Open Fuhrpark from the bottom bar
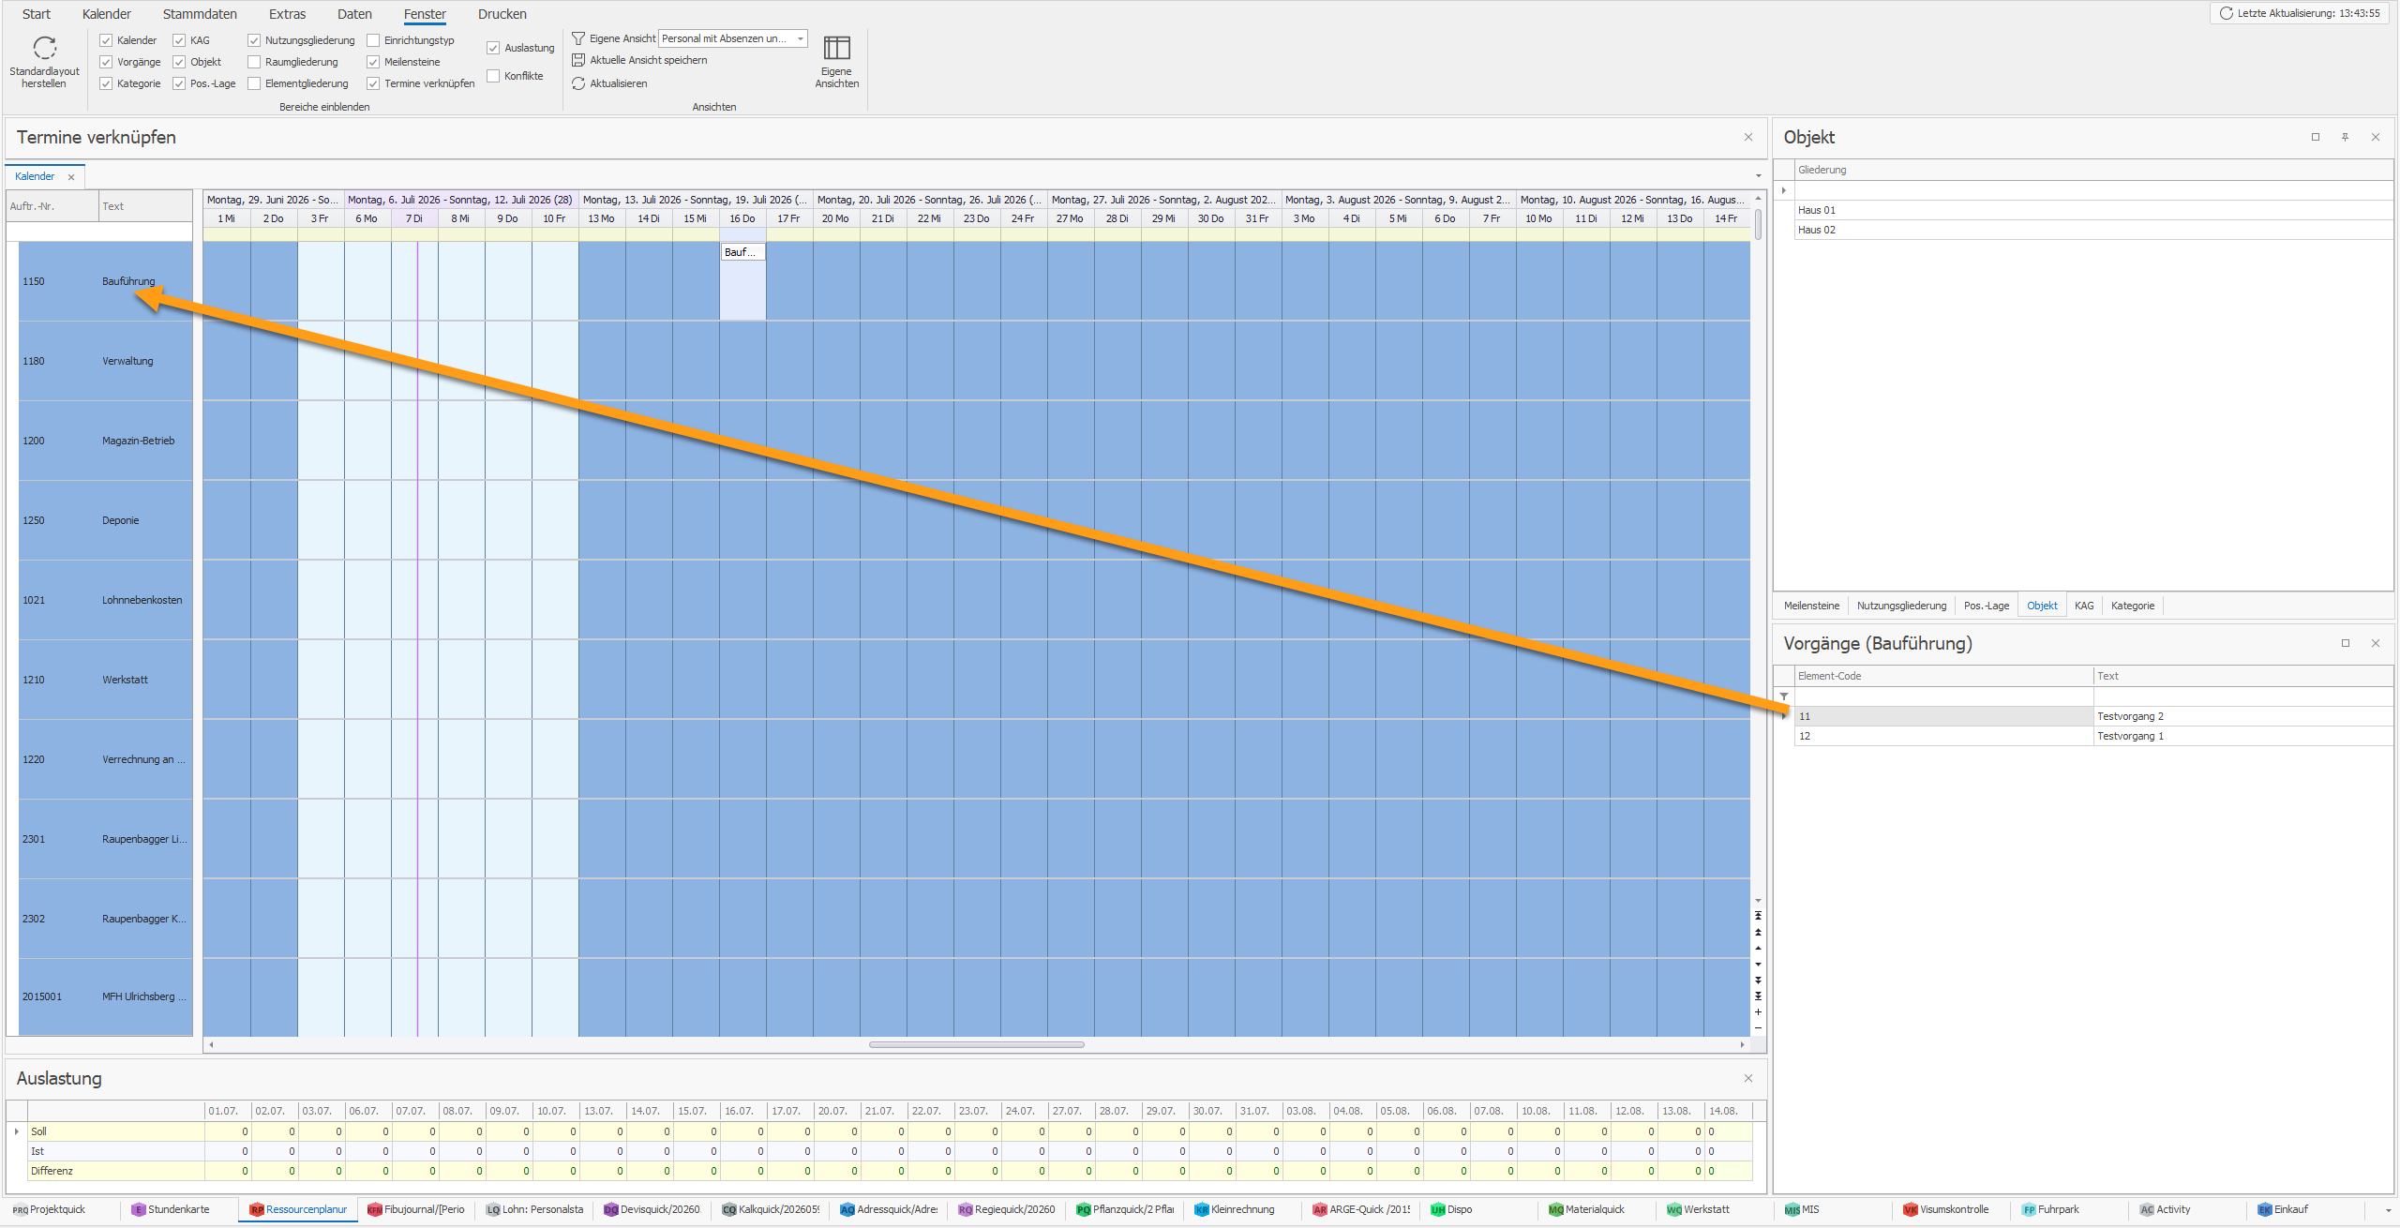2400x1228 pixels. pos(2050,1209)
